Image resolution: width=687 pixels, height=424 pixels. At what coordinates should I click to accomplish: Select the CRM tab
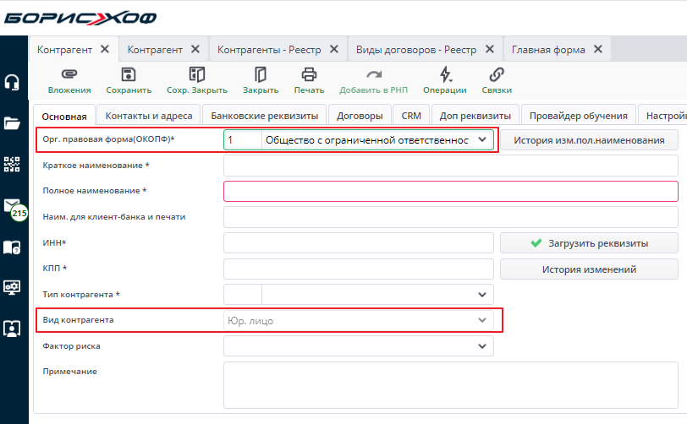pyautogui.click(x=411, y=116)
